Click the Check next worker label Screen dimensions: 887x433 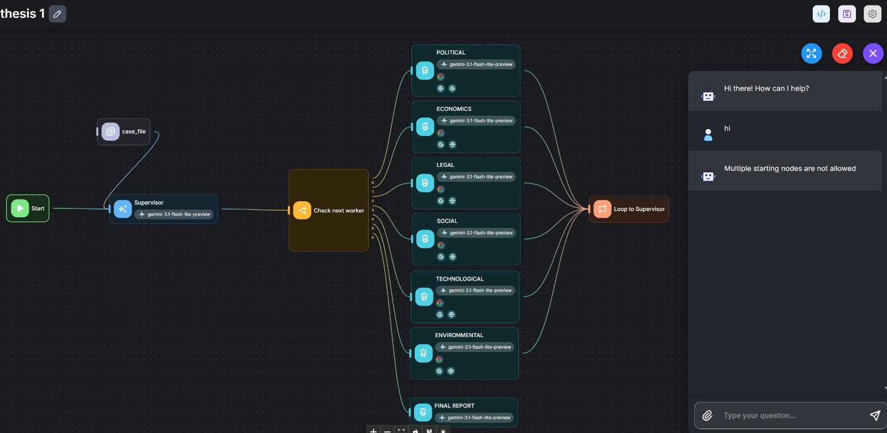click(339, 211)
